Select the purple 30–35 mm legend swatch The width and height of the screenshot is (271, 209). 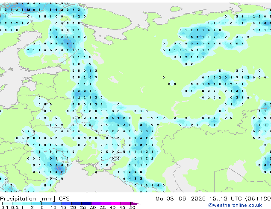pyautogui.click(x=96, y=203)
